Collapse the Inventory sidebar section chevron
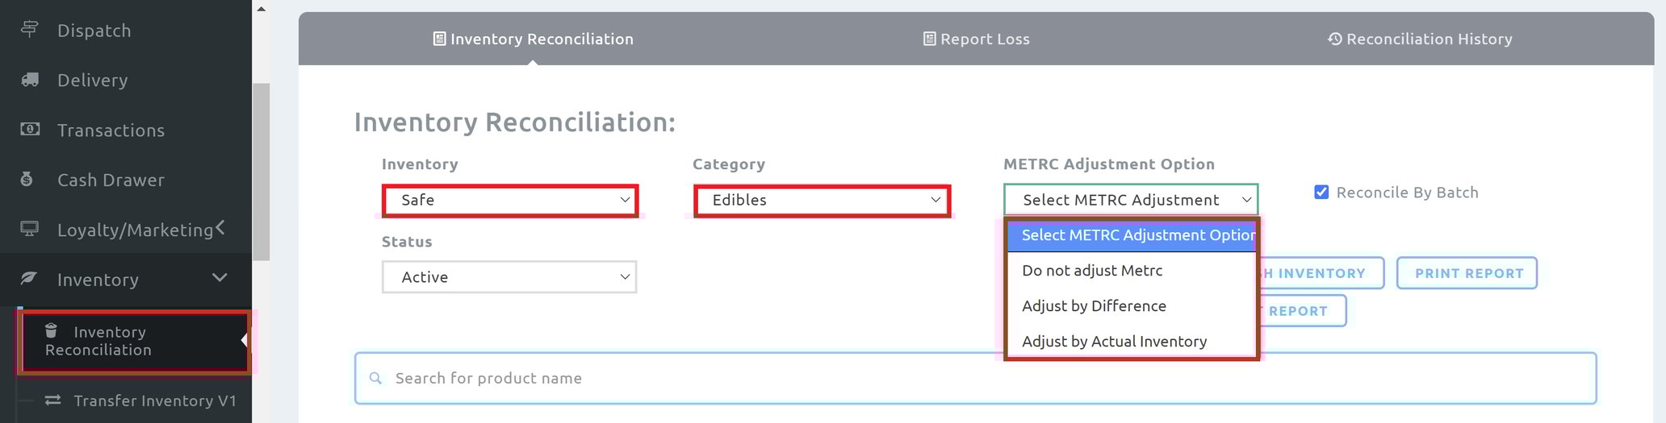Screen dimensions: 1666x423 (220, 278)
